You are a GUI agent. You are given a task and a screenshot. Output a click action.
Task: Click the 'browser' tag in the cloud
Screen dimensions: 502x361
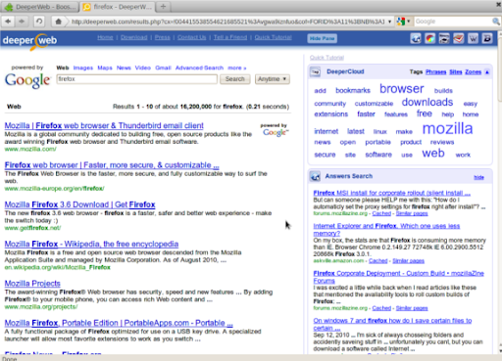tap(402, 89)
